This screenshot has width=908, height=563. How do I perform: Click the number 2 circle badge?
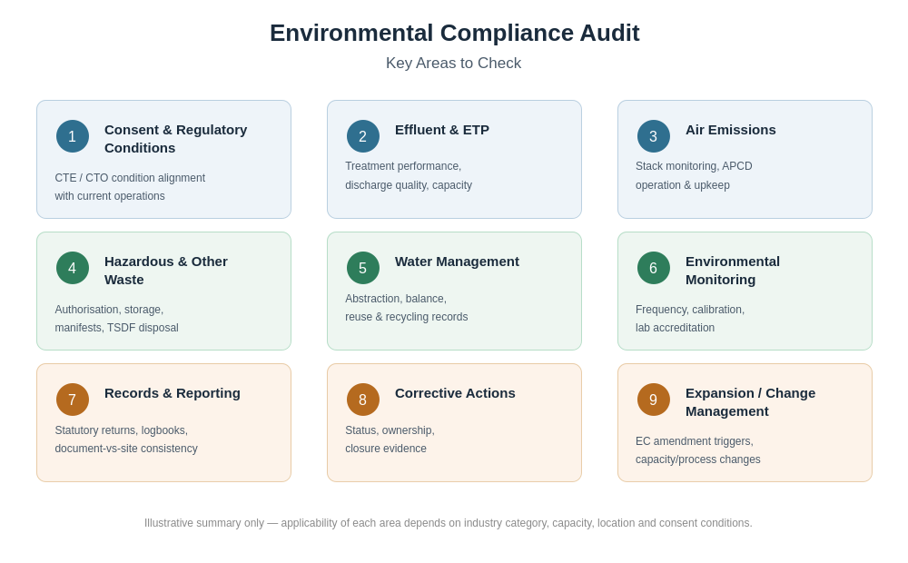[363, 136]
